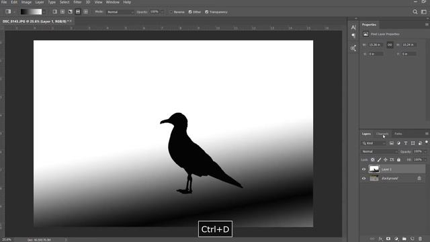Filter layers by type layers

pyautogui.click(x=406, y=143)
